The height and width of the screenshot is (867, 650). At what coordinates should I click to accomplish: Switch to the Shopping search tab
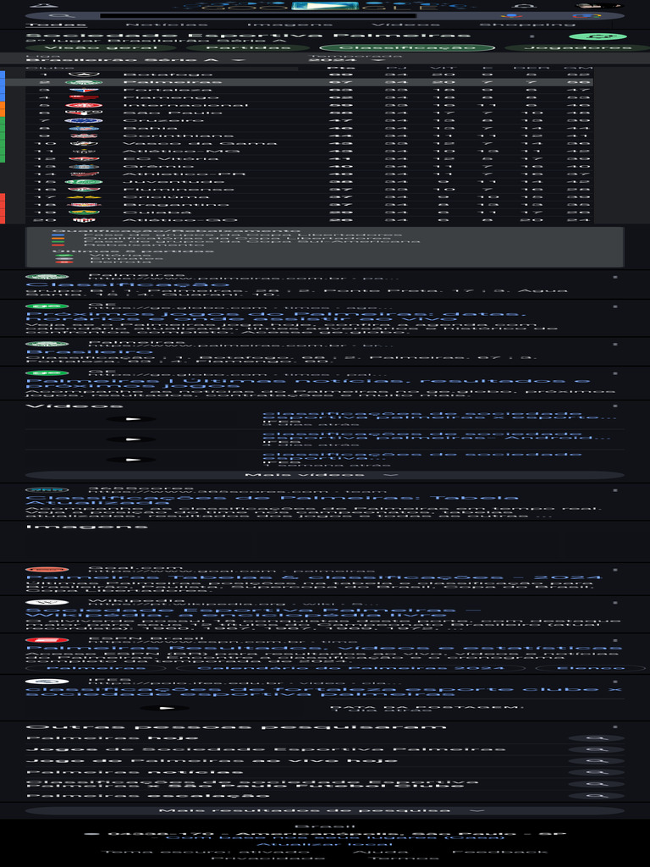tap(526, 25)
